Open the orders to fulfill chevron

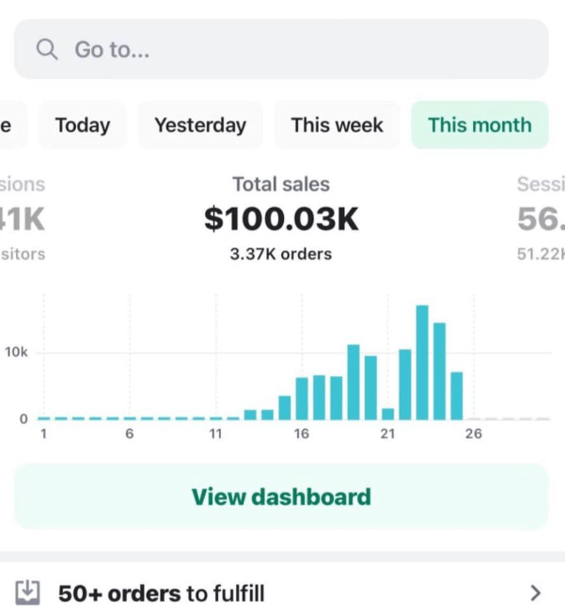[x=536, y=592]
